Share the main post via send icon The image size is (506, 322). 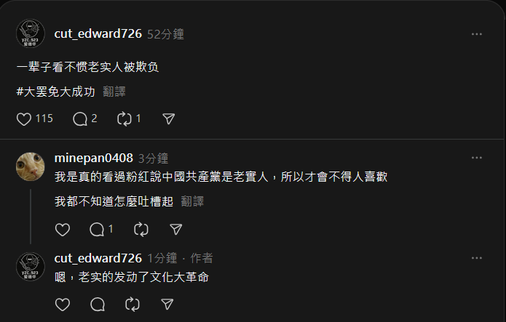[168, 118]
